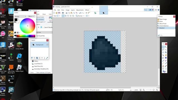
Task: Select the Paint Bucket tool
Action: [x=163, y=58]
